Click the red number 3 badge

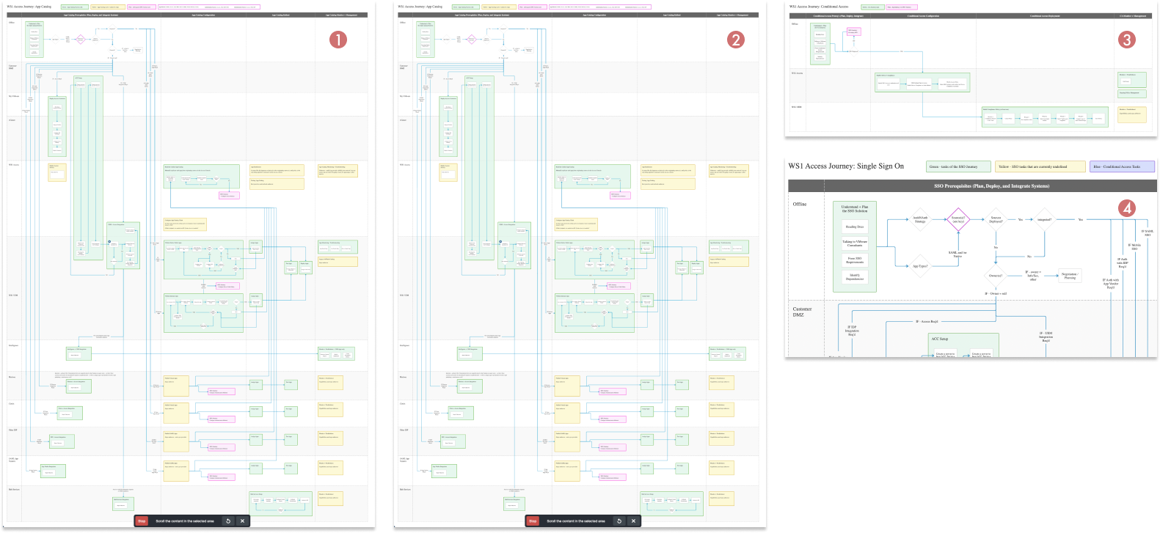(1127, 40)
